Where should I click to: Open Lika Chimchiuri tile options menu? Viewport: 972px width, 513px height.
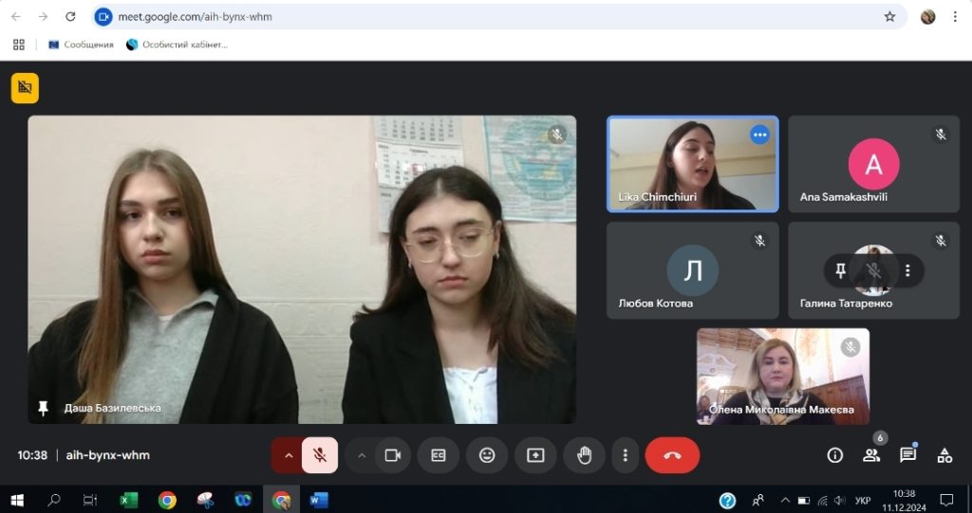(x=759, y=135)
